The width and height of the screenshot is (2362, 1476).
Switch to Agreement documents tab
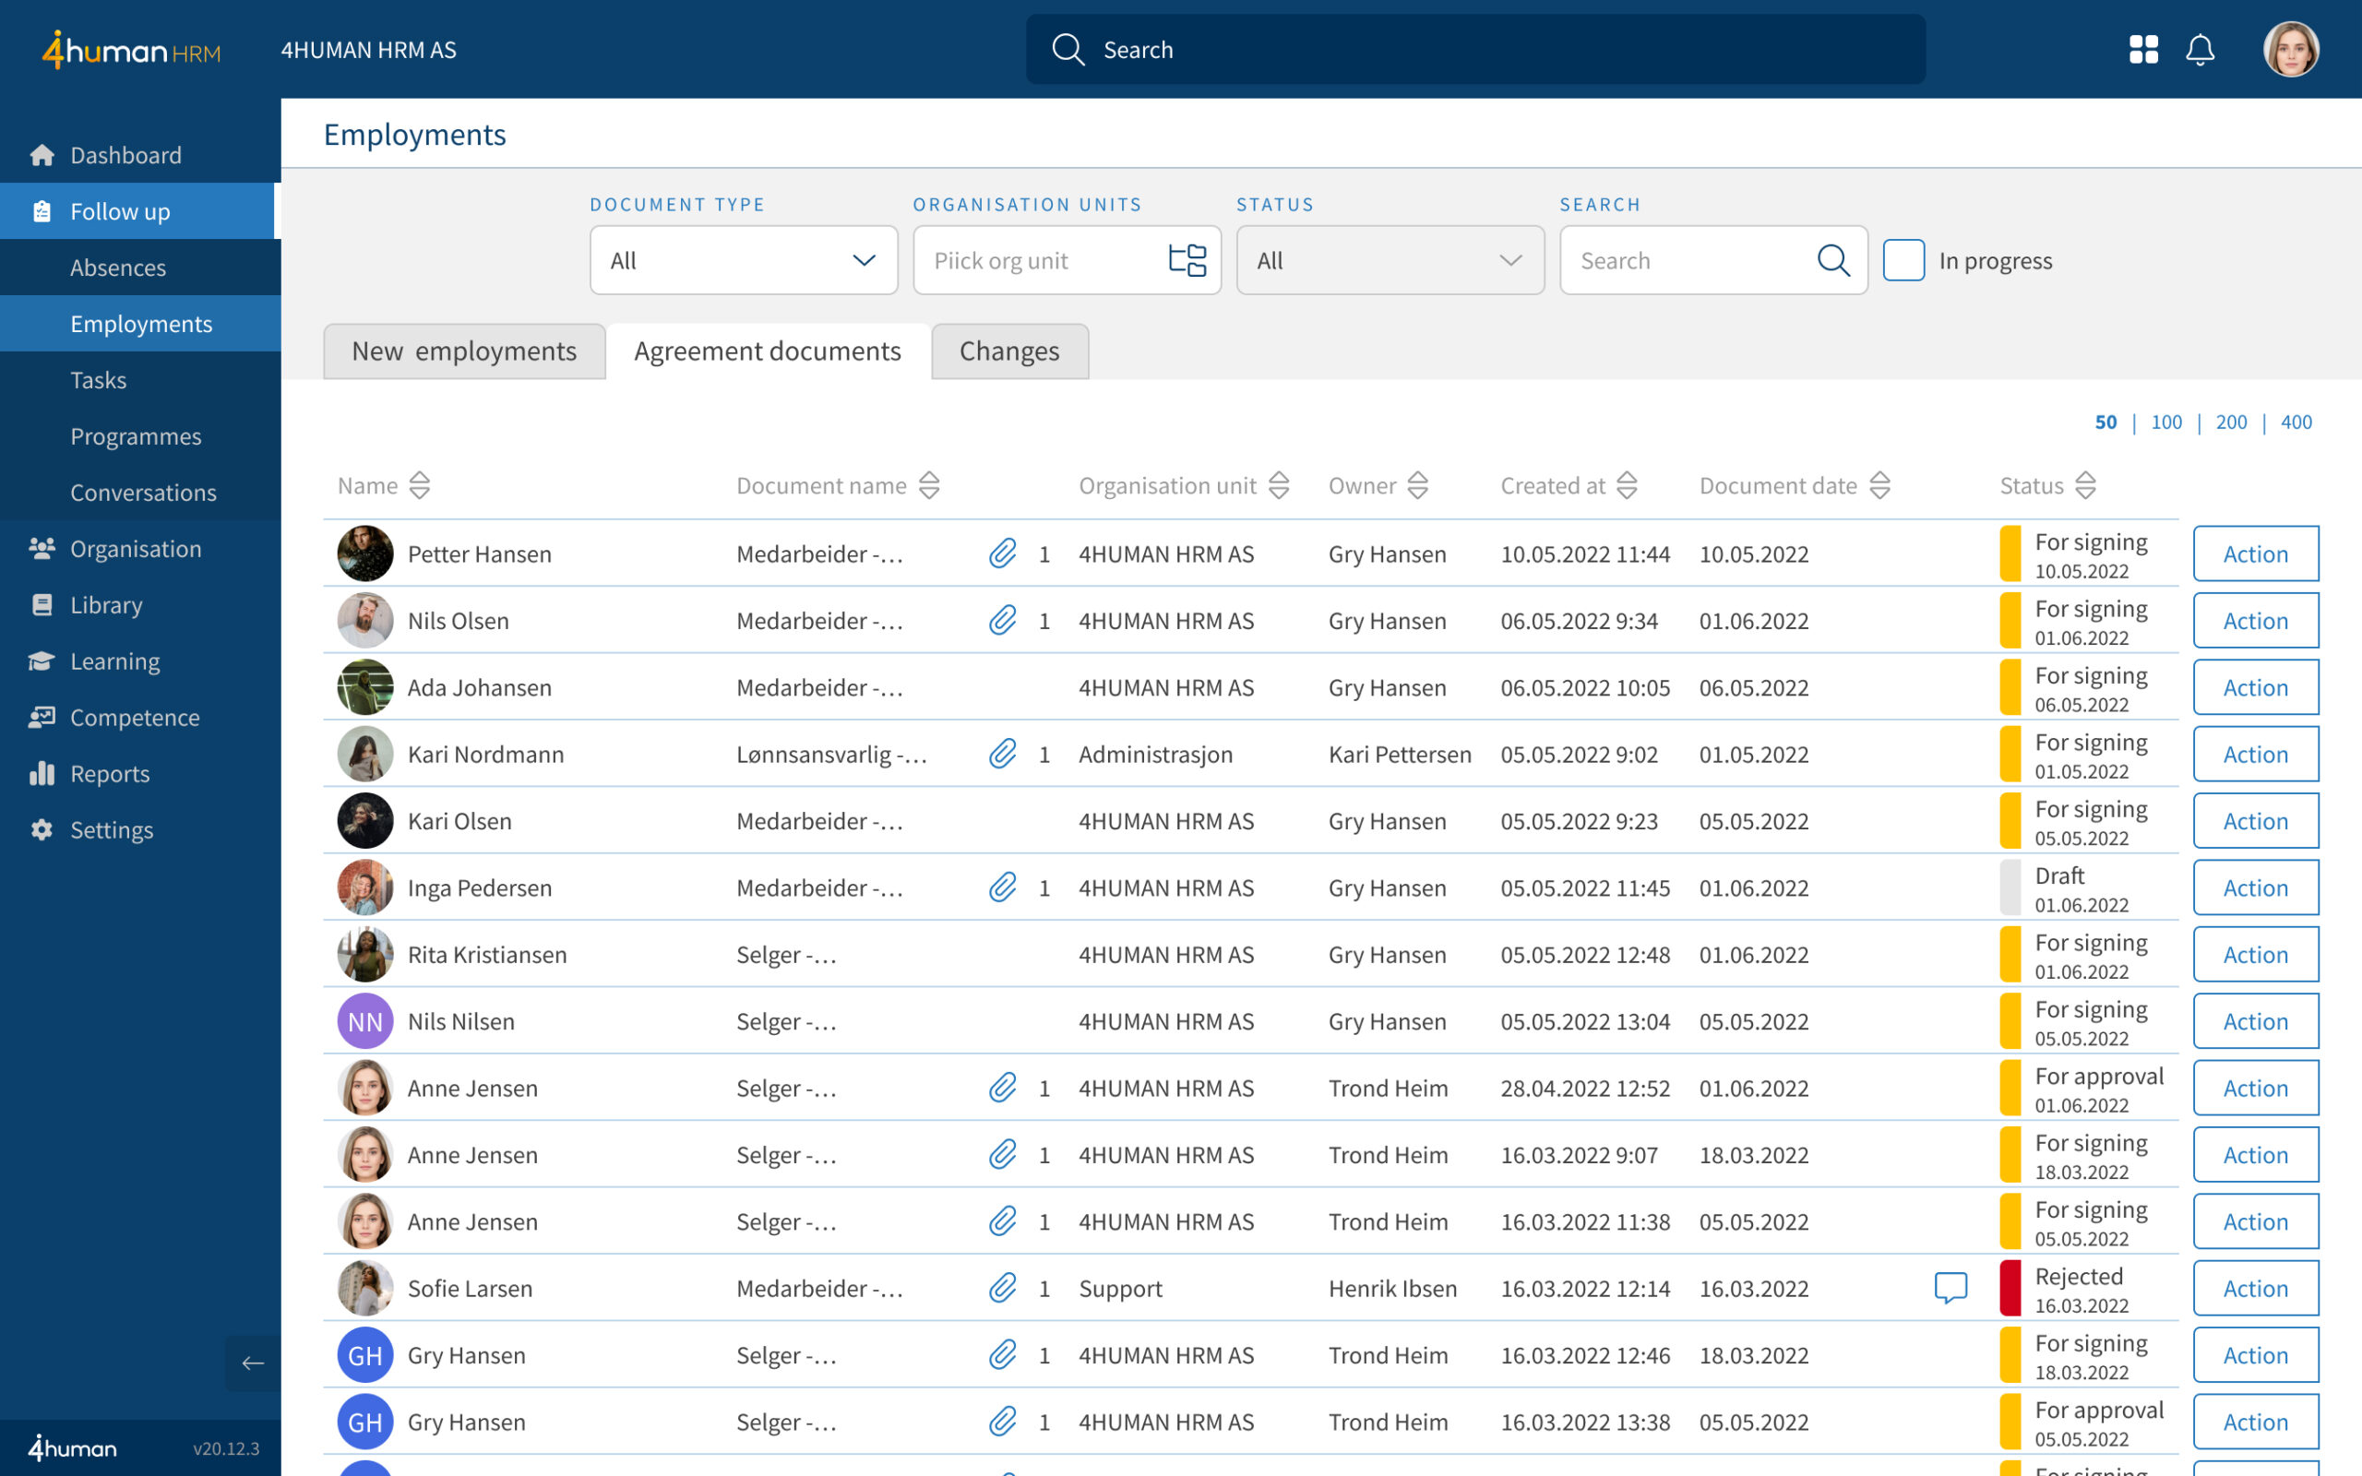(x=767, y=351)
